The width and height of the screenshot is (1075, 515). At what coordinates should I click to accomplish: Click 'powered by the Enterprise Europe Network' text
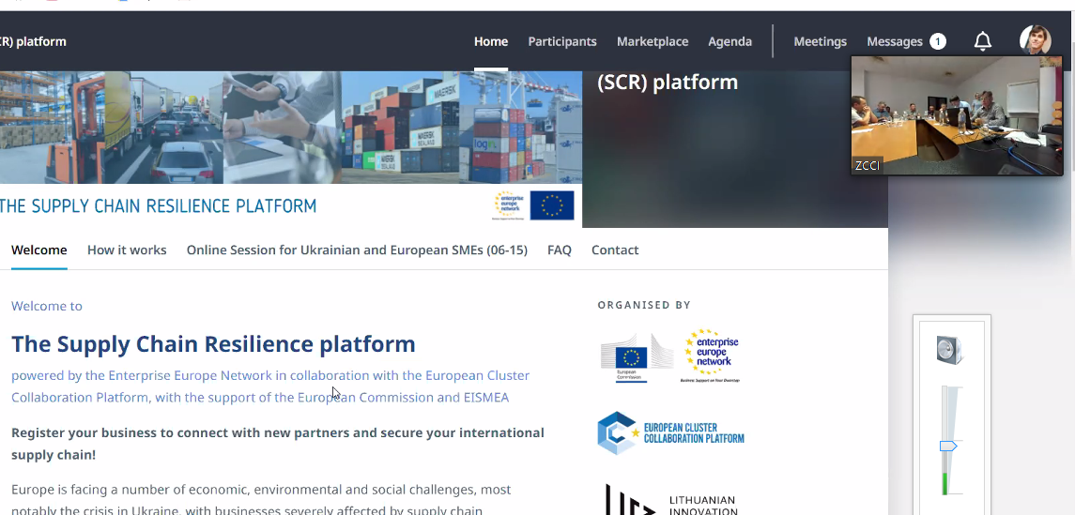pyautogui.click(x=270, y=386)
